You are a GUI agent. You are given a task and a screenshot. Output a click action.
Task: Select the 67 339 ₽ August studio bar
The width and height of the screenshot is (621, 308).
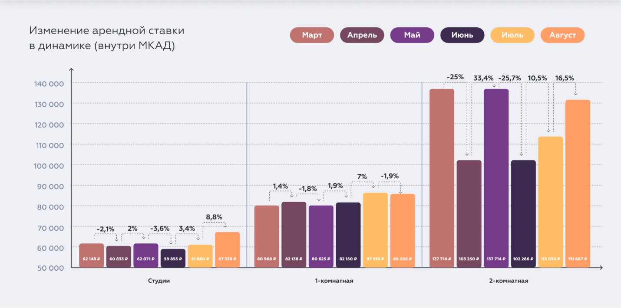(x=227, y=250)
